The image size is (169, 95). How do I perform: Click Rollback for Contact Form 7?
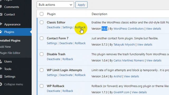(80, 43)
